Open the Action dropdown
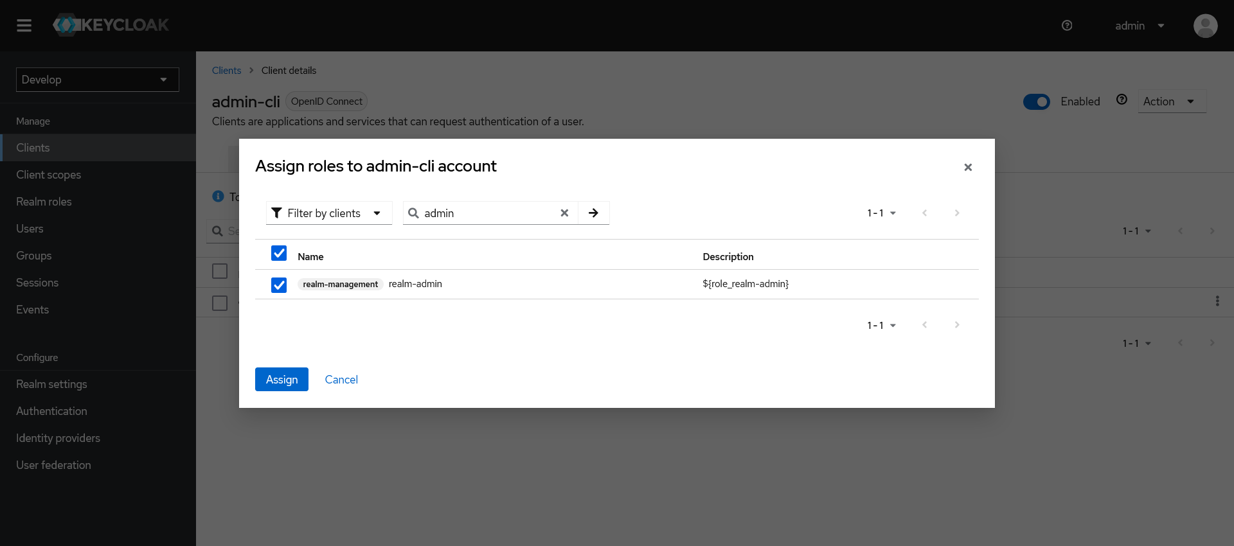The width and height of the screenshot is (1234, 546). (x=1172, y=101)
